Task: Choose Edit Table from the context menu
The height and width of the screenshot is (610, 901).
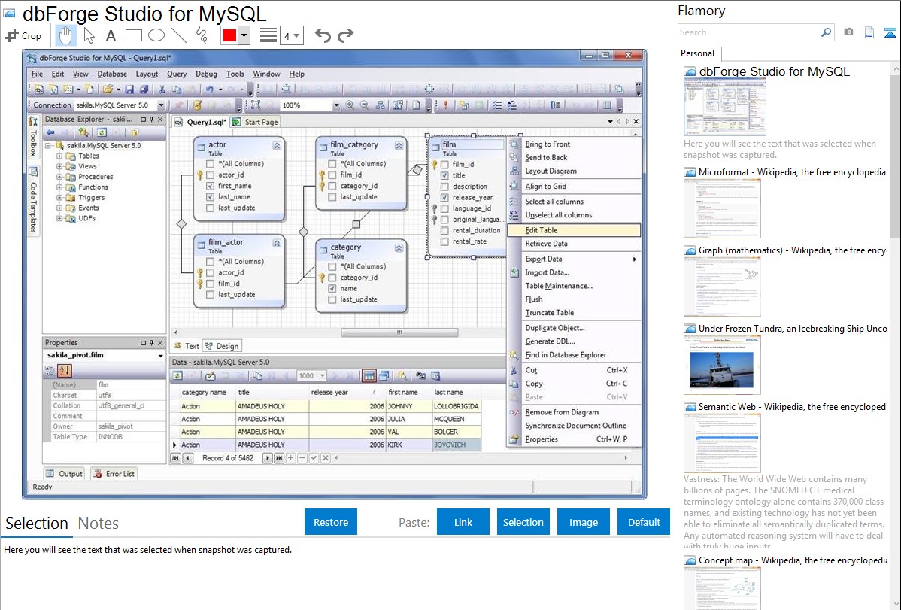Action: 541,230
